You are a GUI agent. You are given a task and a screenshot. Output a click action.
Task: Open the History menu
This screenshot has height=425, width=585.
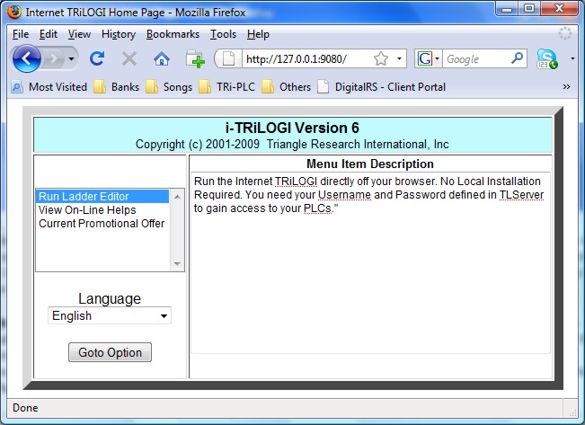(x=119, y=34)
